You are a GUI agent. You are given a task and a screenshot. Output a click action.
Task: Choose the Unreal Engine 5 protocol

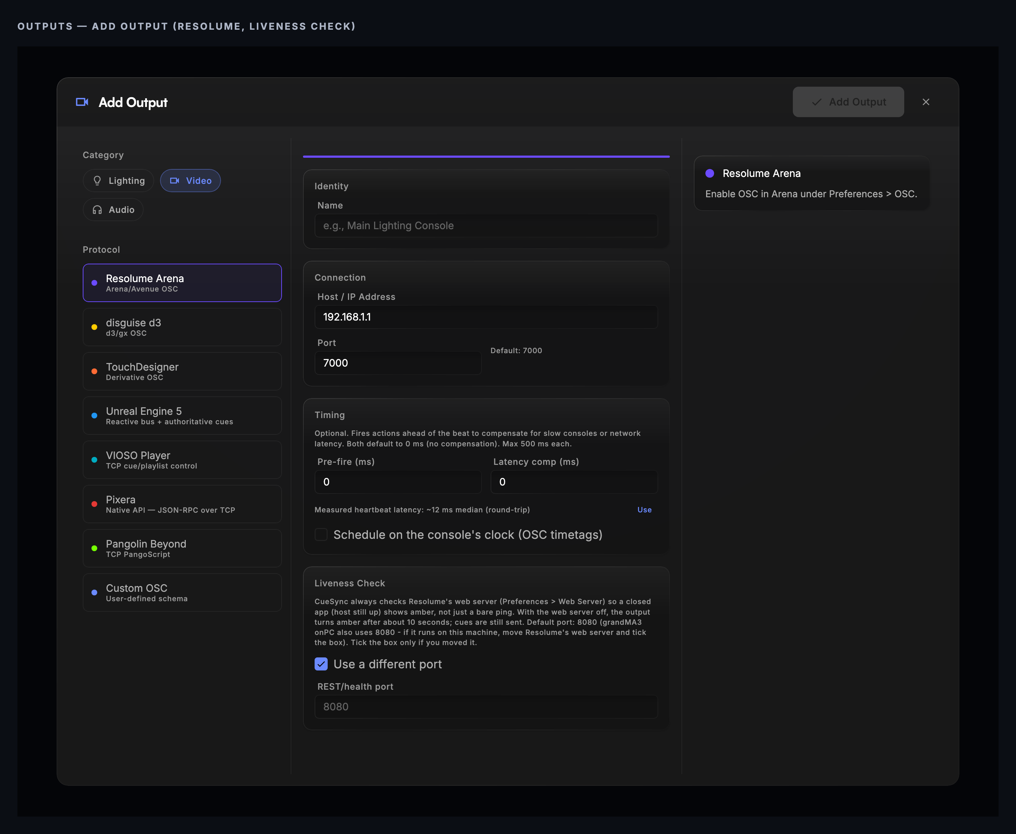click(182, 415)
